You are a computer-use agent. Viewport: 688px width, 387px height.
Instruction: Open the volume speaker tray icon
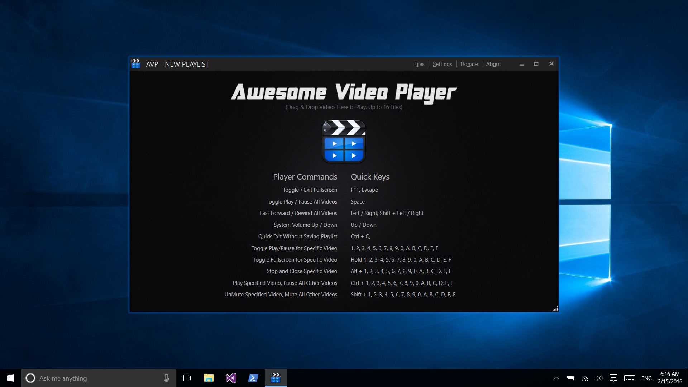pyautogui.click(x=599, y=378)
